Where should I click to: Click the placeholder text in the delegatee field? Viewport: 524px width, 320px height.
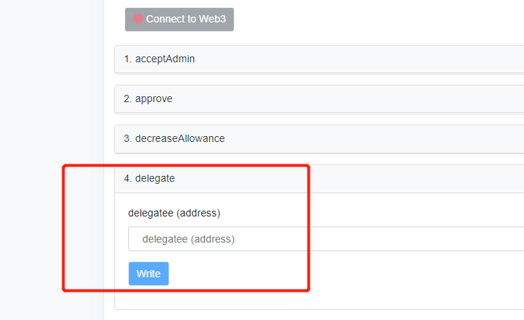[x=188, y=239]
